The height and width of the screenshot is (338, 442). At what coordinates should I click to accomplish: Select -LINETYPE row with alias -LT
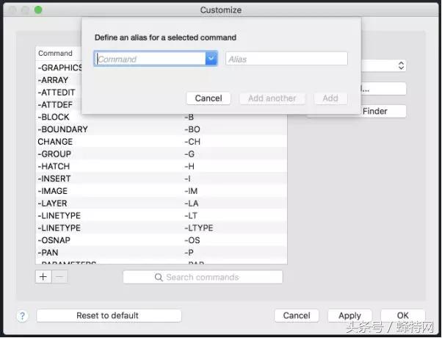(162, 215)
